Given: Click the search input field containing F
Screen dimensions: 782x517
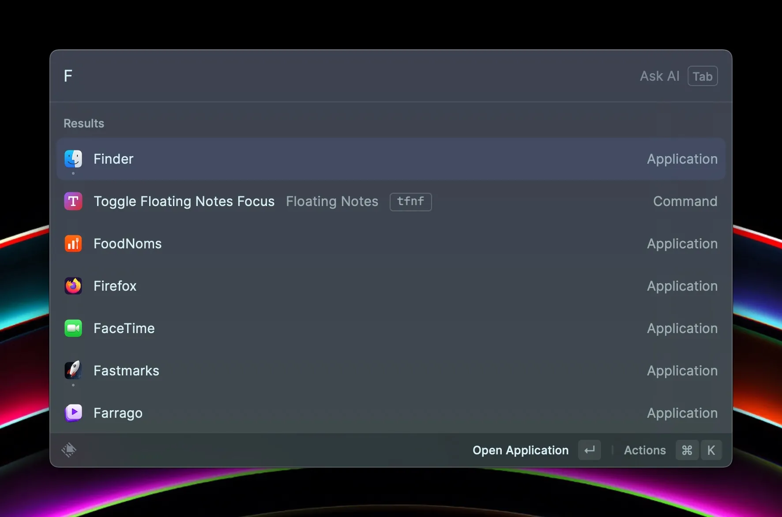Looking at the screenshot, I should (x=309, y=76).
